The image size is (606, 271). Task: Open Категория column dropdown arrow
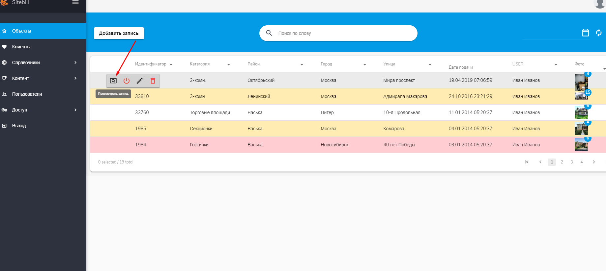pos(229,64)
